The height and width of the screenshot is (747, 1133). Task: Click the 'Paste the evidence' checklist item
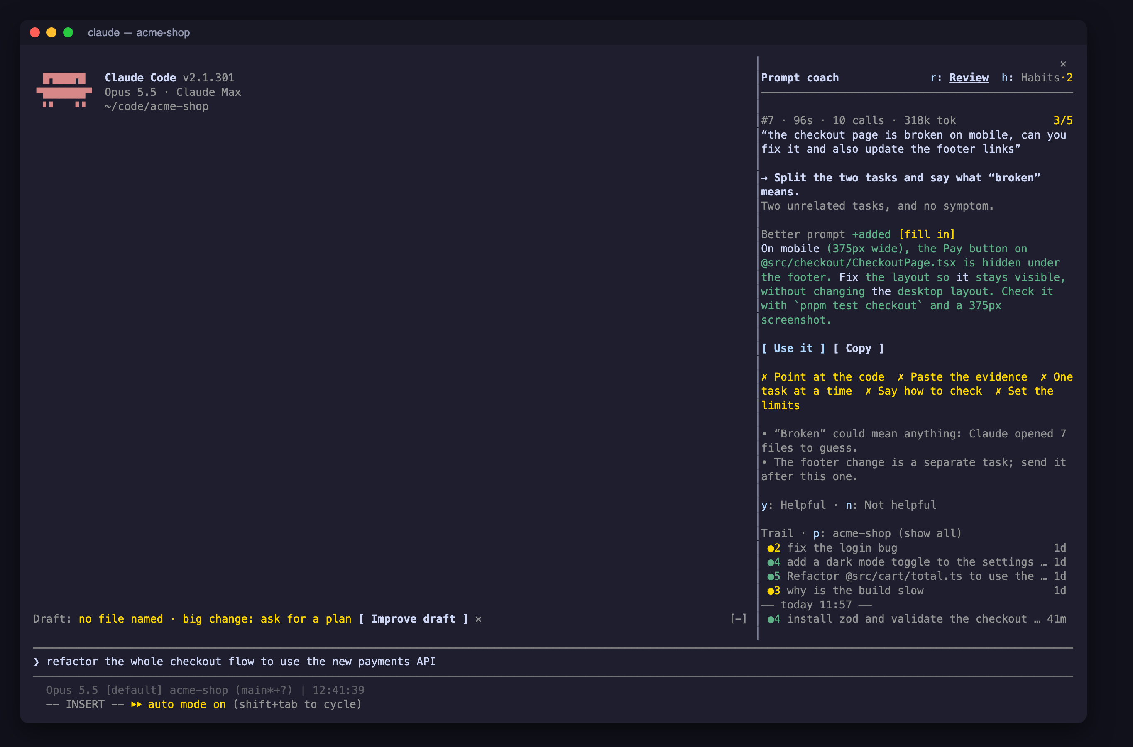[962, 377]
